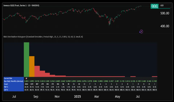
Task: Click the tall green histogram bar
Action: (x=27, y=60)
